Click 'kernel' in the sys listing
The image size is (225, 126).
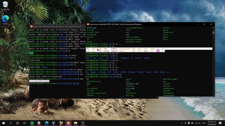(138, 58)
